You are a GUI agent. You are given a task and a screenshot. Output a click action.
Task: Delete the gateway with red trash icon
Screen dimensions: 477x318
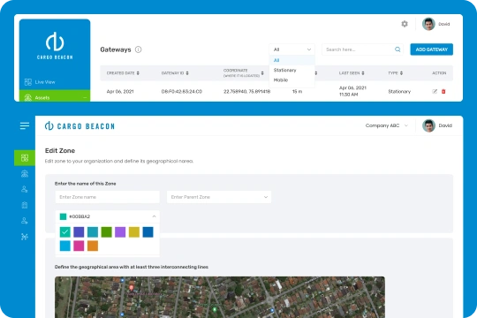point(443,91)
